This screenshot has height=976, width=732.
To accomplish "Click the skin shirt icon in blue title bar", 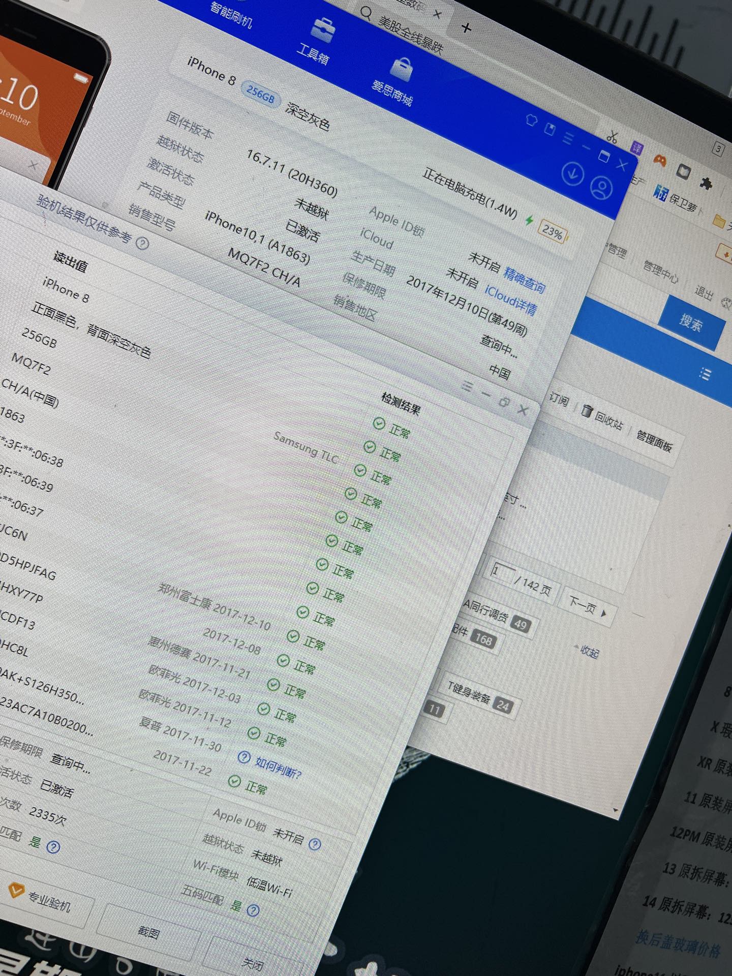I will coord(532,120).
